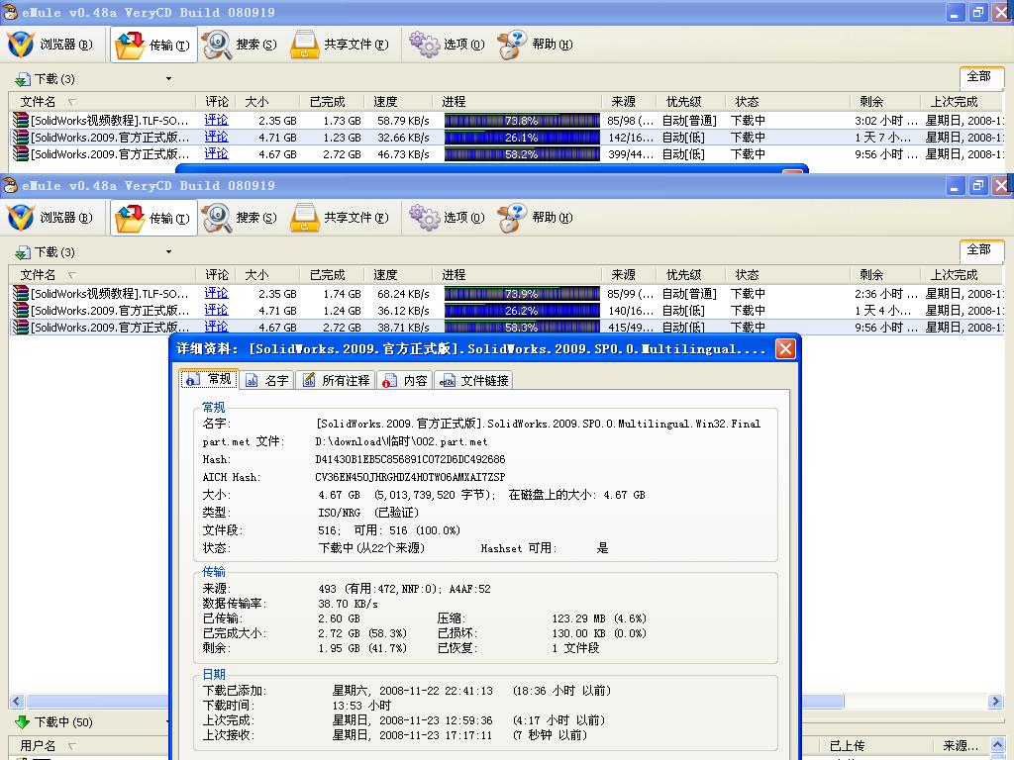Click 415/49... source cell in lower window
This screenshot has height=760, width=1014.
631,327
